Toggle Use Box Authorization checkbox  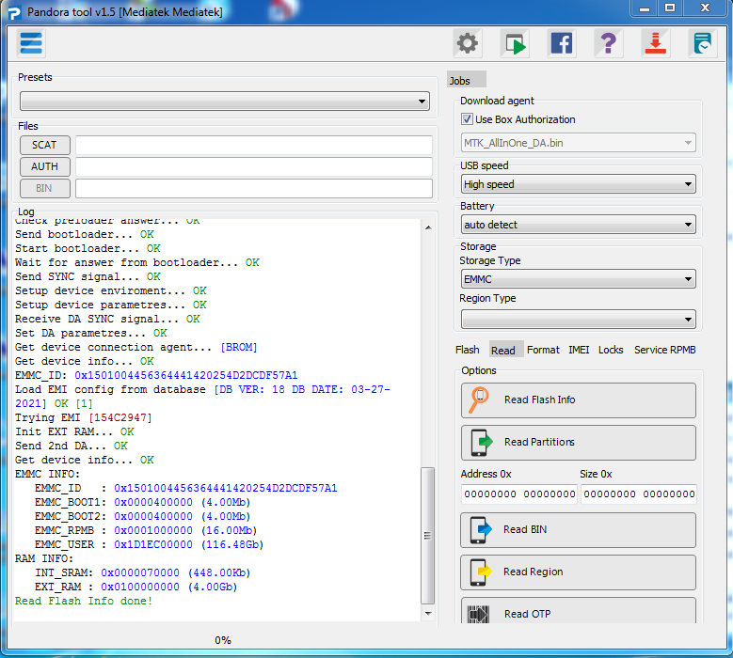467,119
